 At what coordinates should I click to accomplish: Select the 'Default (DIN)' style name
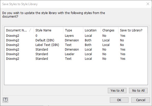point(45,40)
